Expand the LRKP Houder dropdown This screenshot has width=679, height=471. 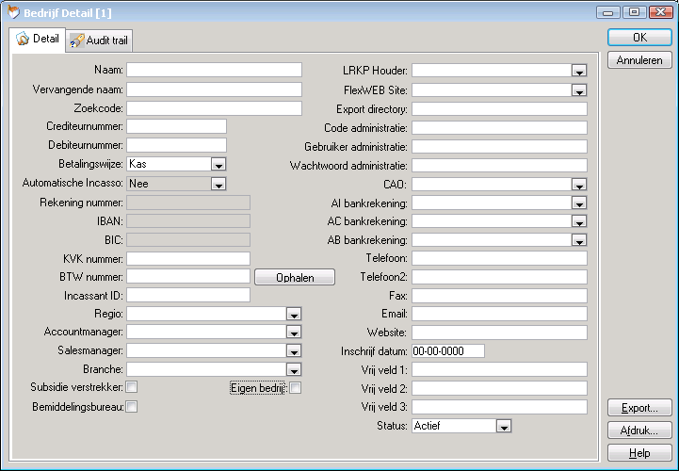point(579,71)
